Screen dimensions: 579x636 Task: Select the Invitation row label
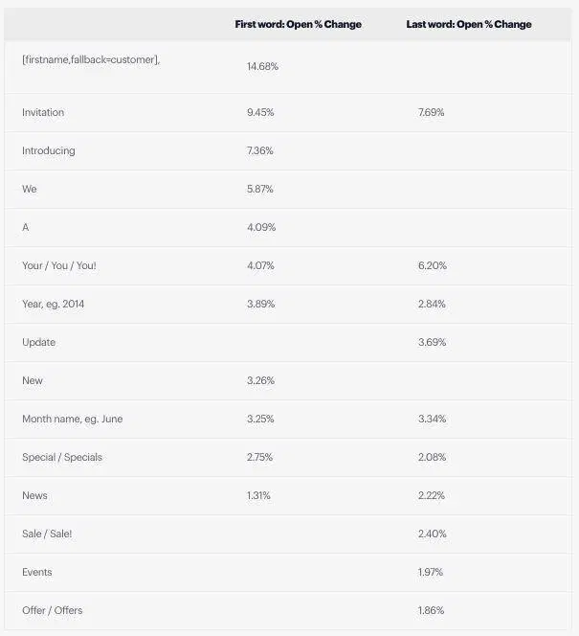(43, 112)
